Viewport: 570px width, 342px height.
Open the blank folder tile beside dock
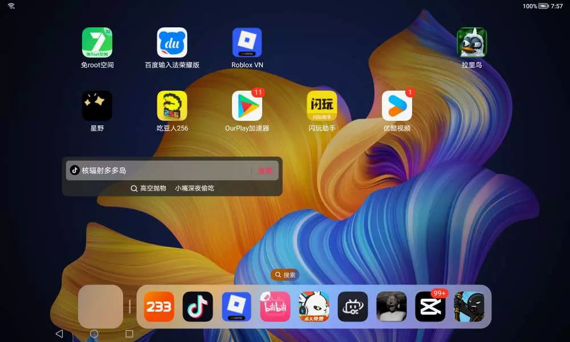[101, 307]
